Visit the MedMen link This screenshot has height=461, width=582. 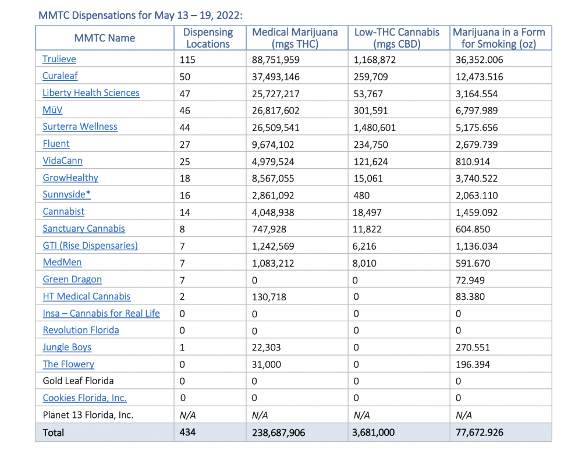(62, 263)
